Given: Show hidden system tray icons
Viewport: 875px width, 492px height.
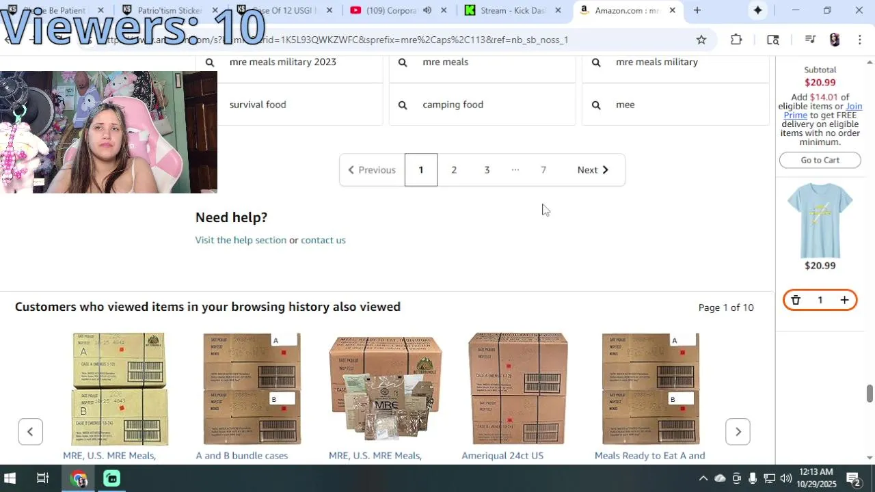Looking at the screenshot, I should (703, 478).
